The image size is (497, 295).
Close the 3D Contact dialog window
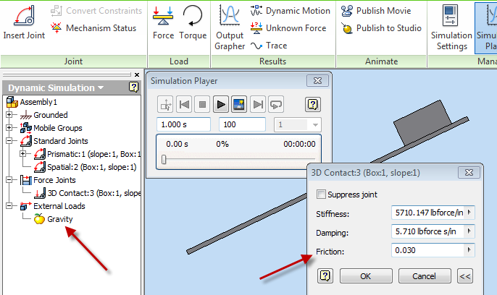tap(469, 173)
